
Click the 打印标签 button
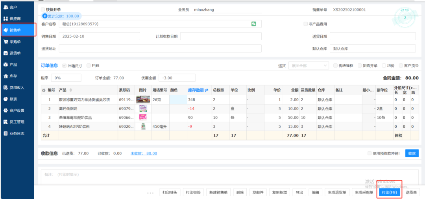click(x=193, y=192)
